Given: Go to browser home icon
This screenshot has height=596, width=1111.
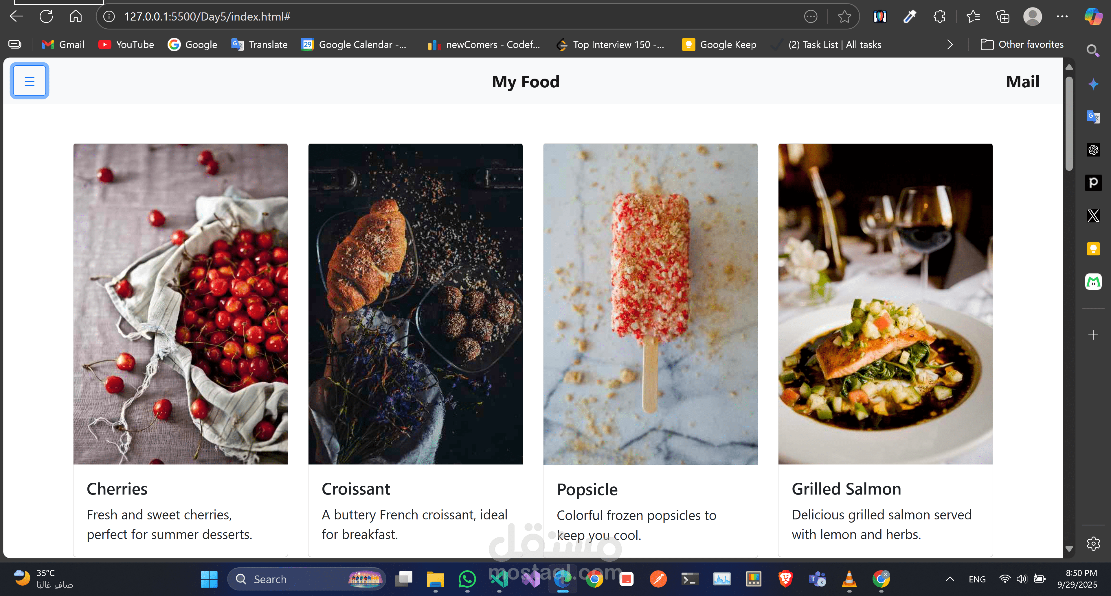Looking at the screenshot, I should pos(76,16).
